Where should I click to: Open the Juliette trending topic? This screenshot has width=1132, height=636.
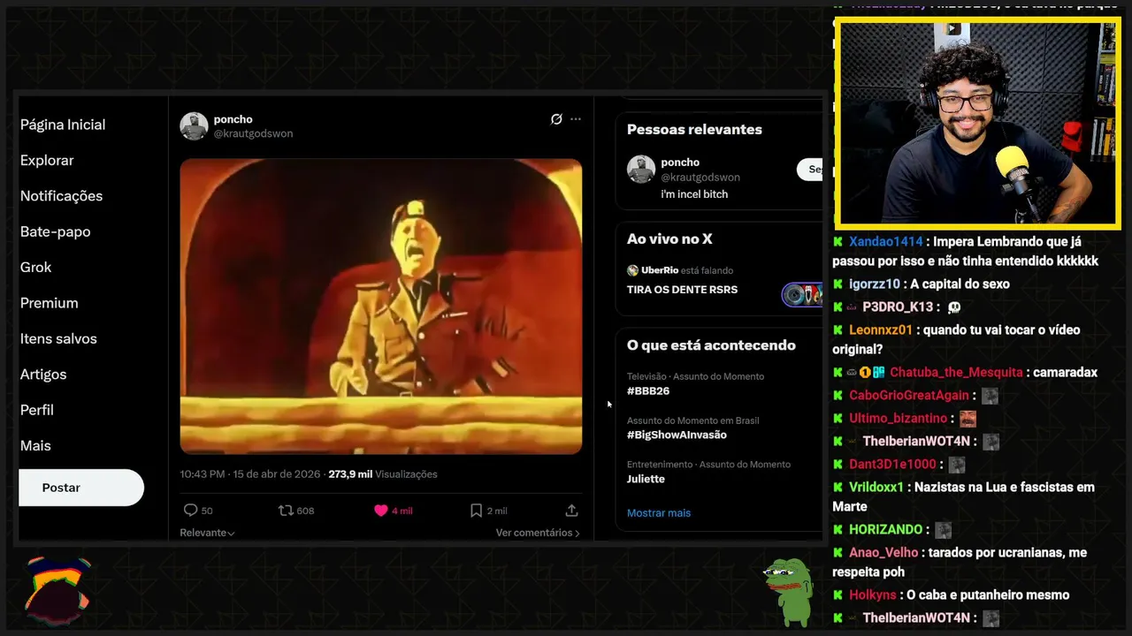click(646, 479)
